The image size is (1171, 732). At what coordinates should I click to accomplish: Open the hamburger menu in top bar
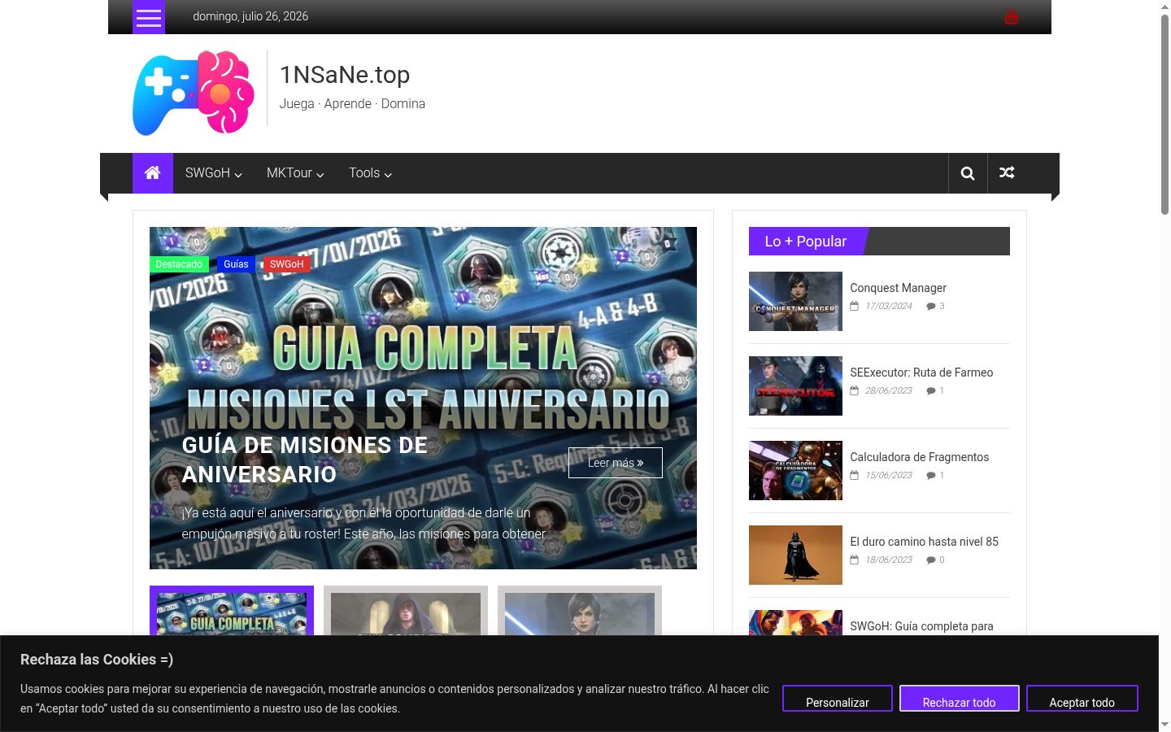click(x=149, y=17)
